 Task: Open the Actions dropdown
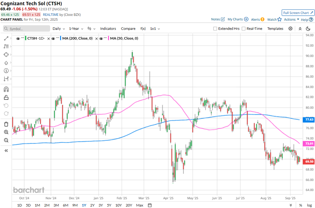tap(292, 19)
